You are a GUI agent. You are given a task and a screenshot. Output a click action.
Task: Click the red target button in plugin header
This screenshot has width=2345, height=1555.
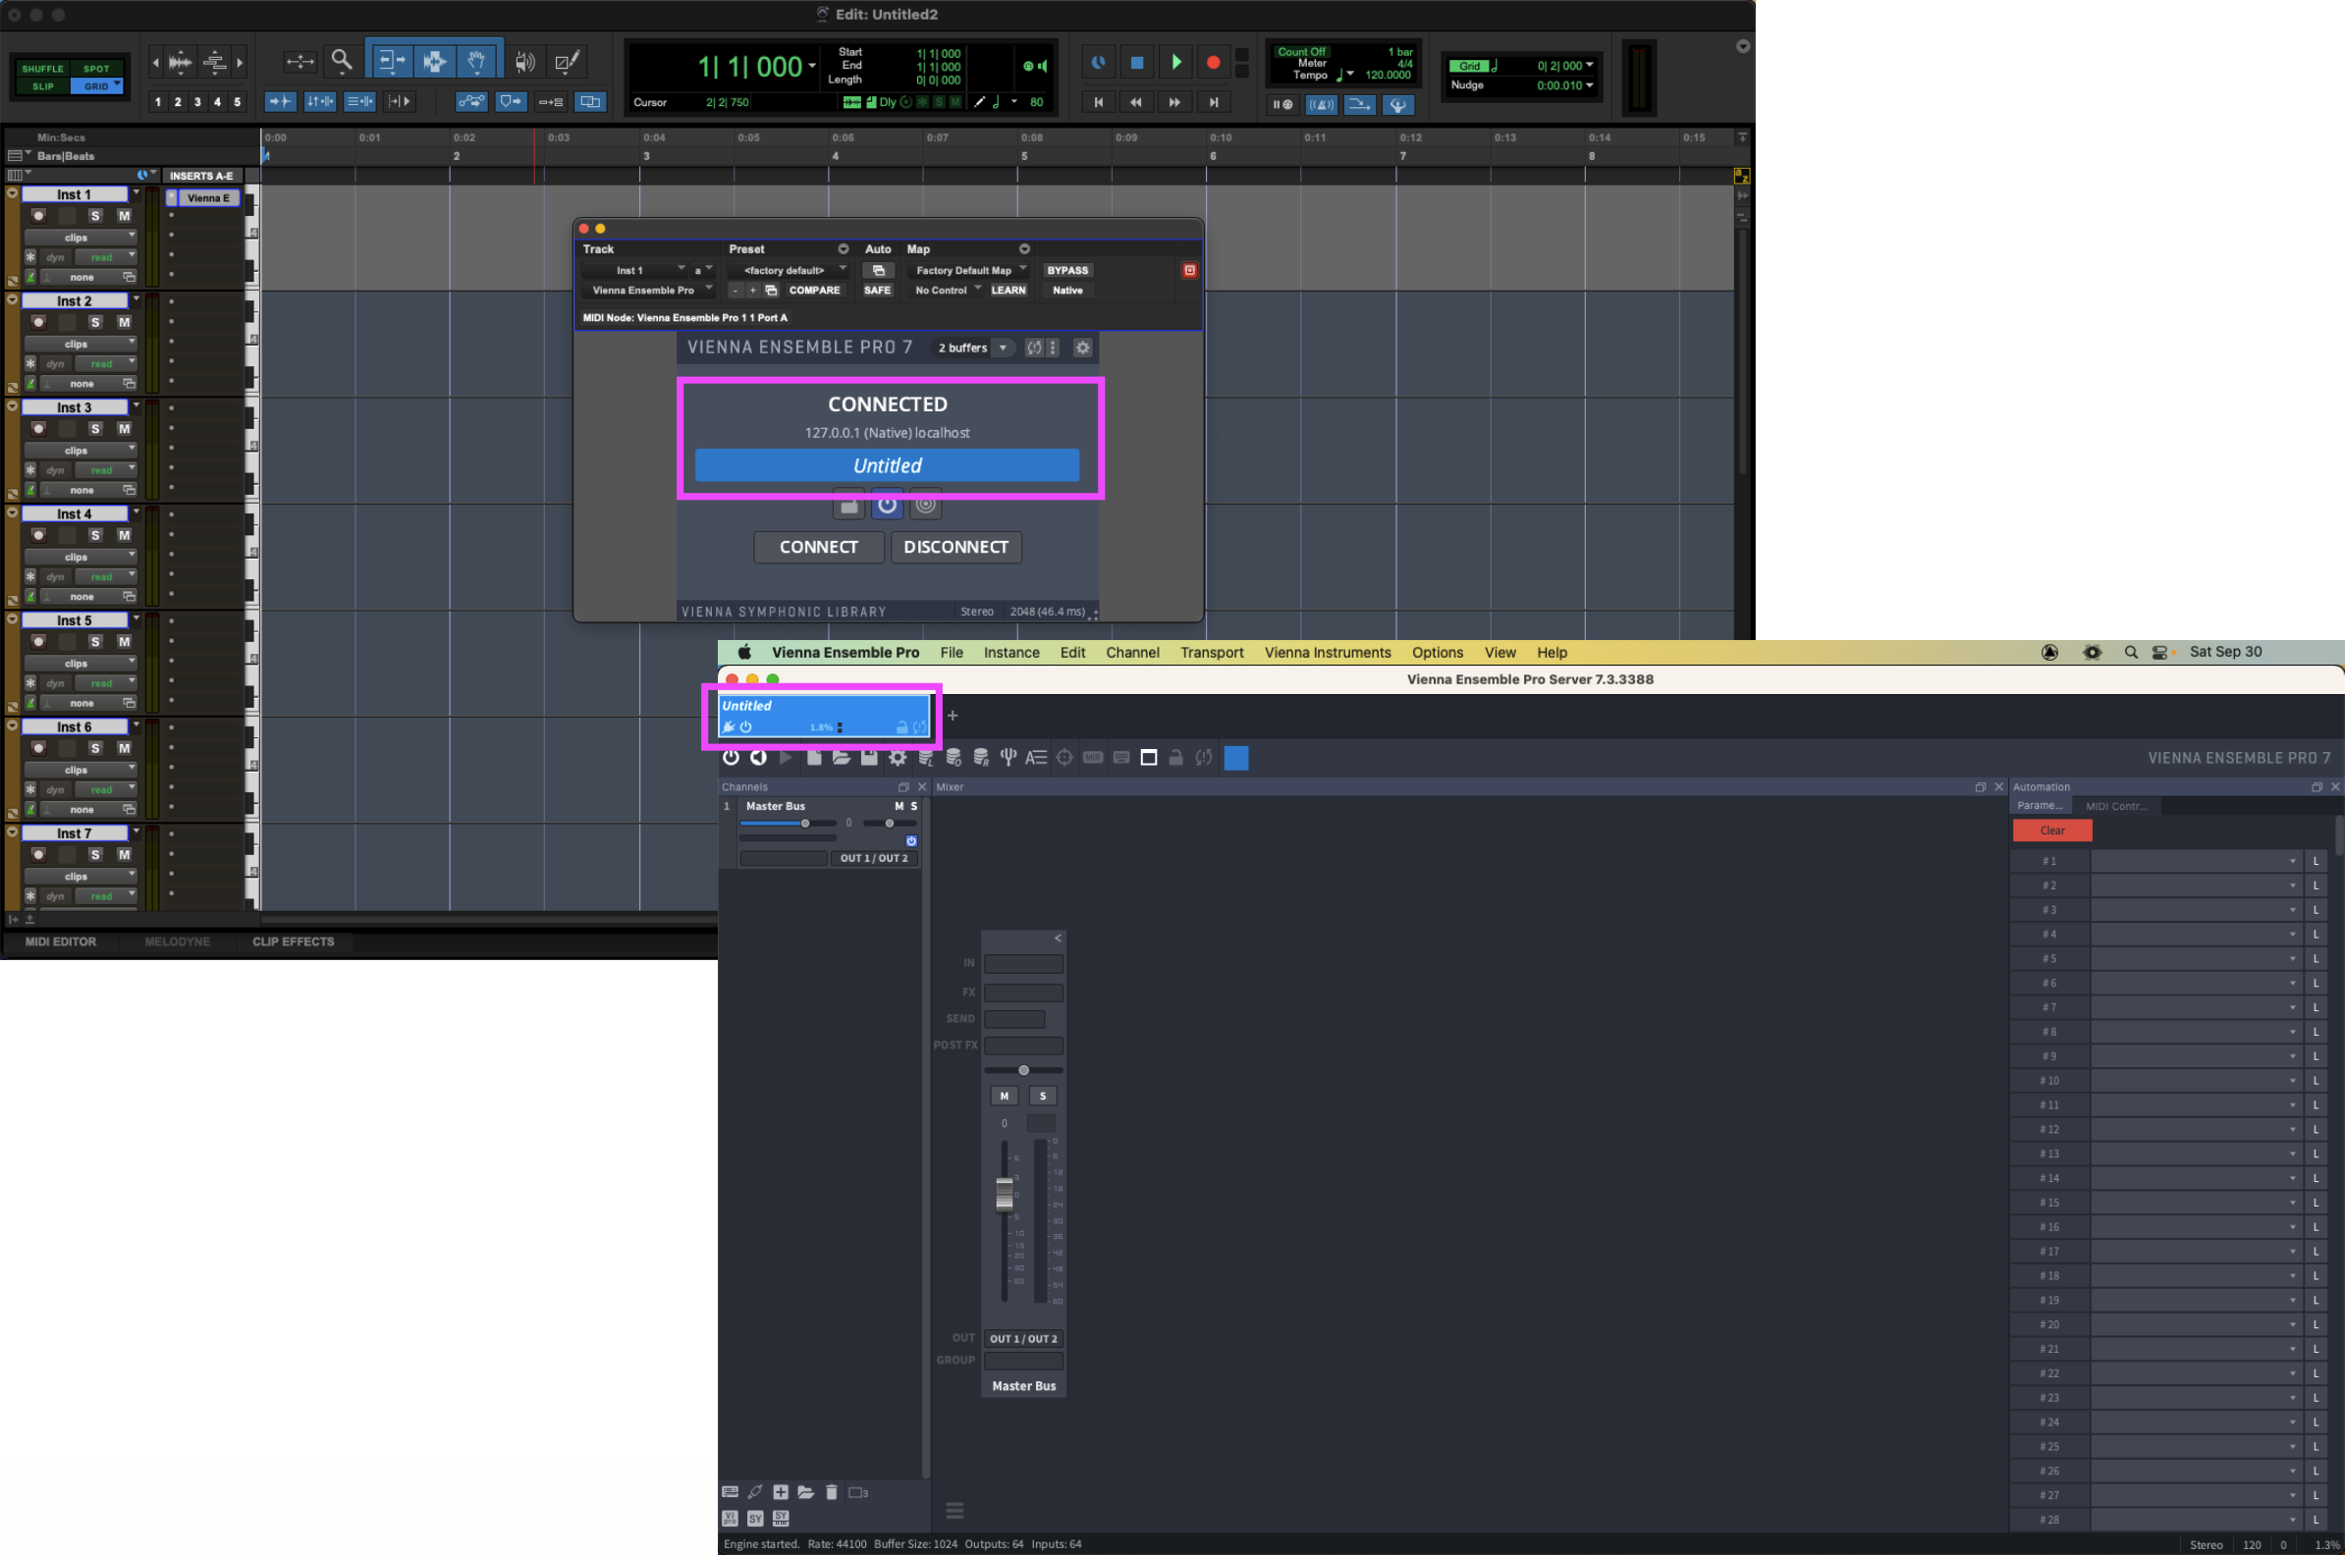(1189, 270)
